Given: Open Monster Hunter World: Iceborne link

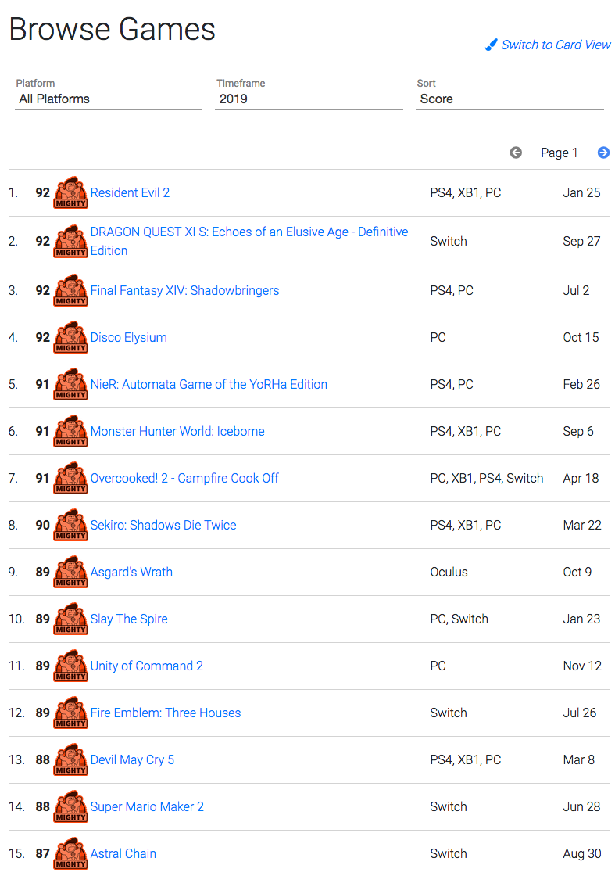Looking at the screenshot, I should [177, 431].
